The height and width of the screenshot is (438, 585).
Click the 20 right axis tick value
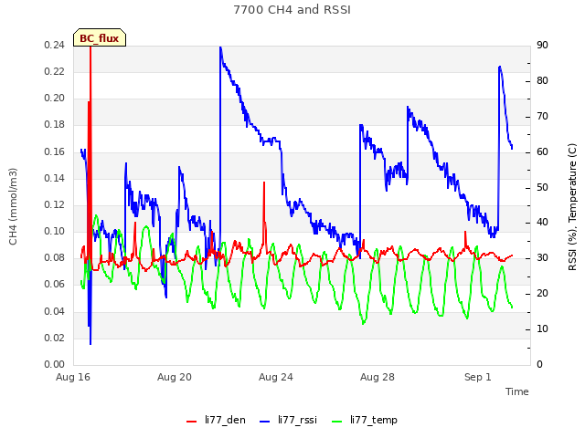pos(542,294)
